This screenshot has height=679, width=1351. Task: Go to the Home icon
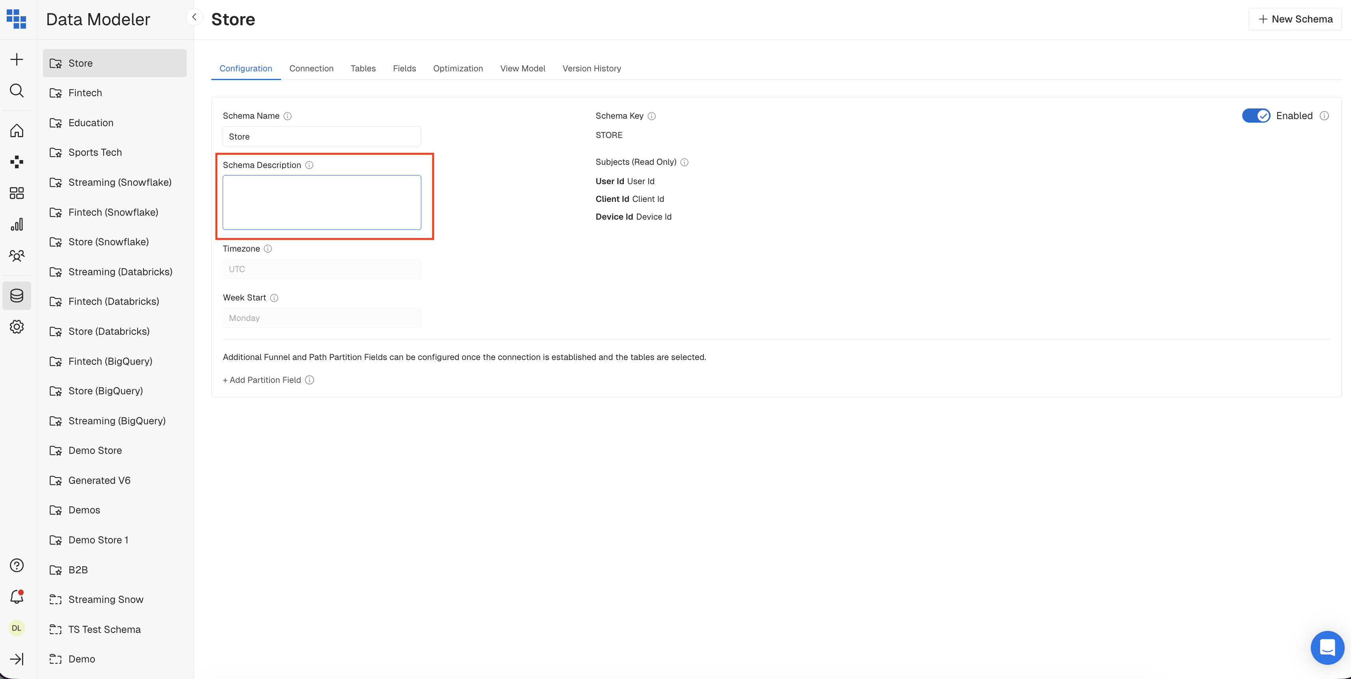point(17,131)
